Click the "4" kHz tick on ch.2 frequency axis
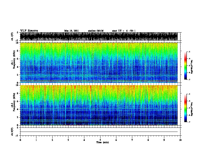 click(18, 109)
